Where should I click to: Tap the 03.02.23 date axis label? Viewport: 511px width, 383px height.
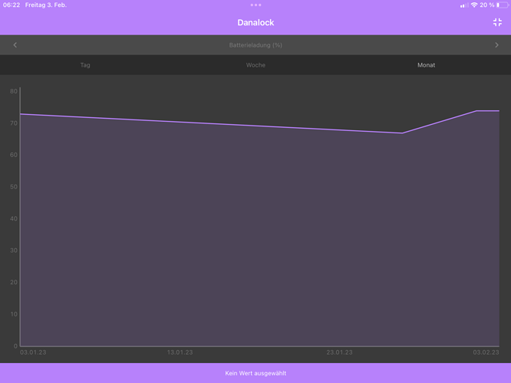coord(486,352)
